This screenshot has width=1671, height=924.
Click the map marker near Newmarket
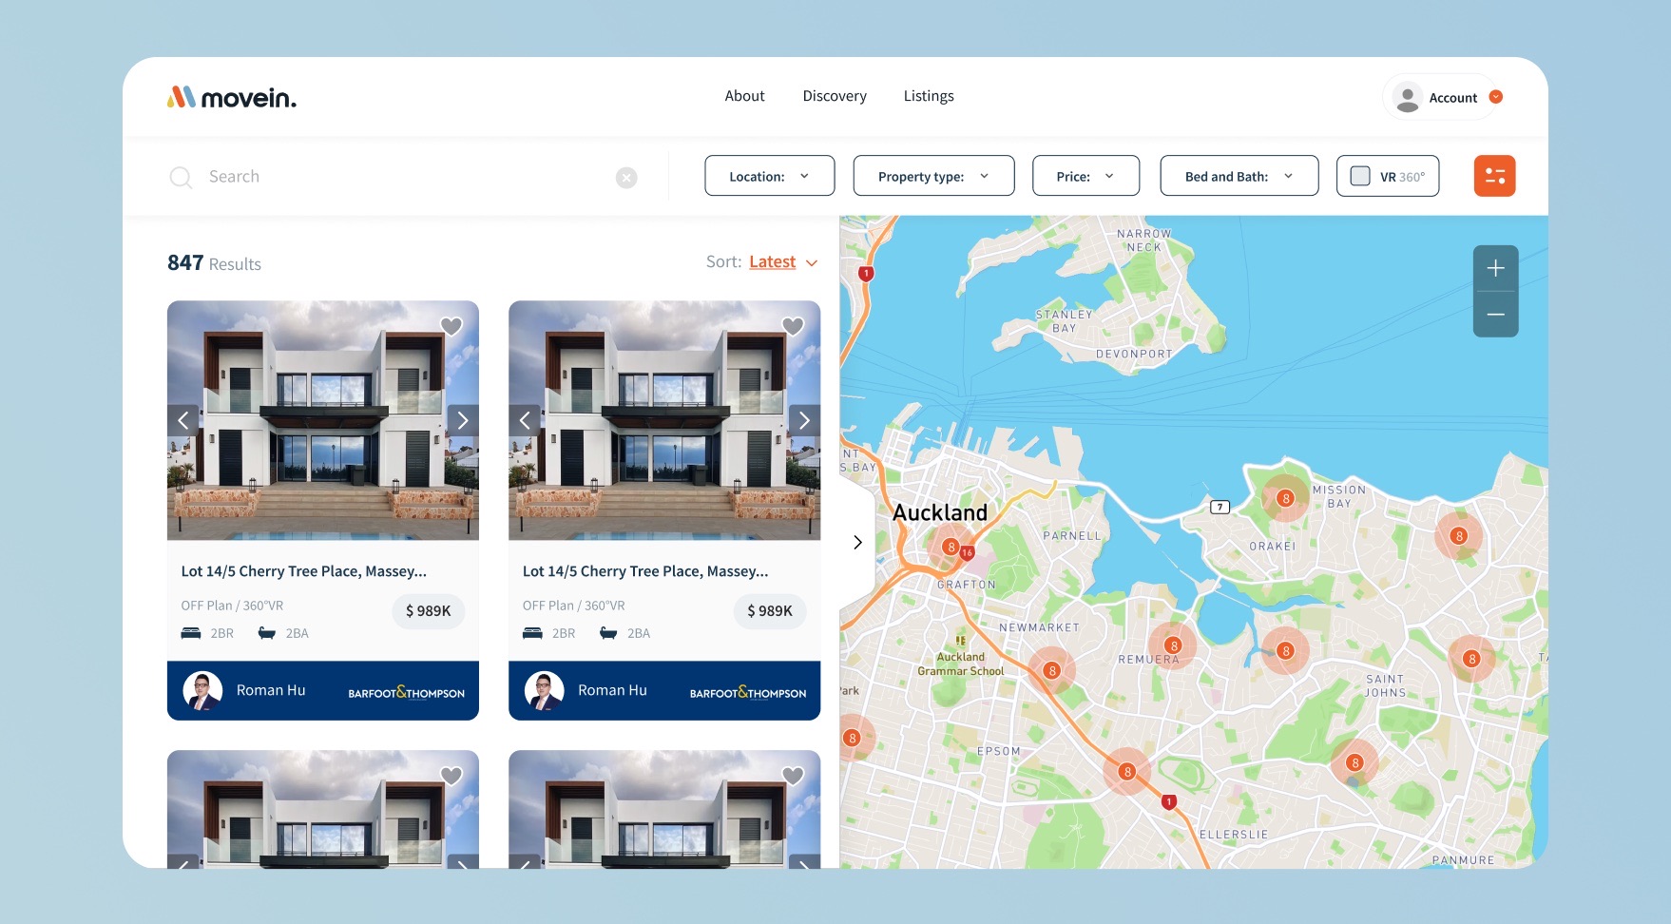point(1051,670)
